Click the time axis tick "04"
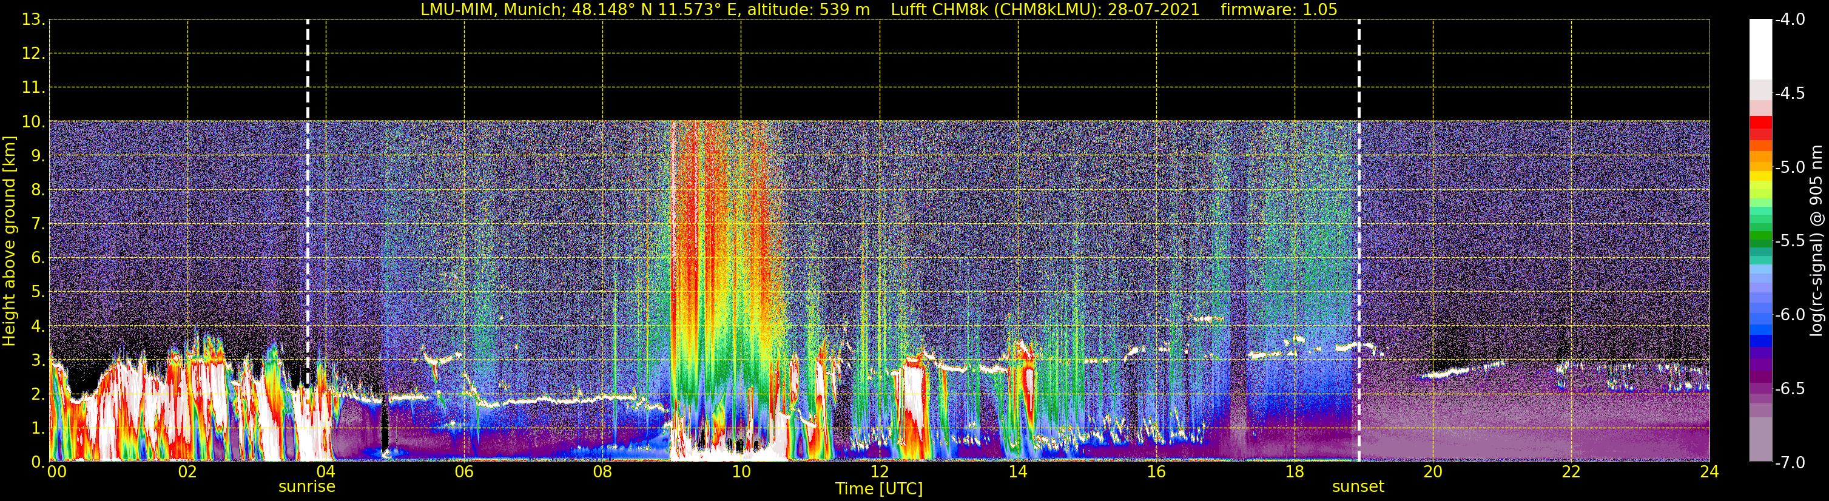The width and height of the screenshot is (1829, 501). 326,472
